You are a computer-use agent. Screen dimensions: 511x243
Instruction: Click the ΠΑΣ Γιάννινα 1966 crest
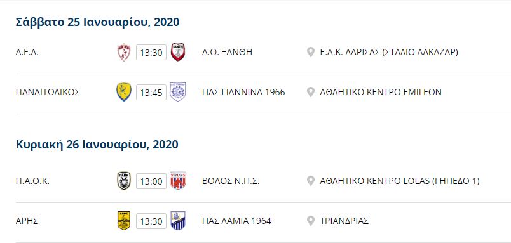coord(178,92)
